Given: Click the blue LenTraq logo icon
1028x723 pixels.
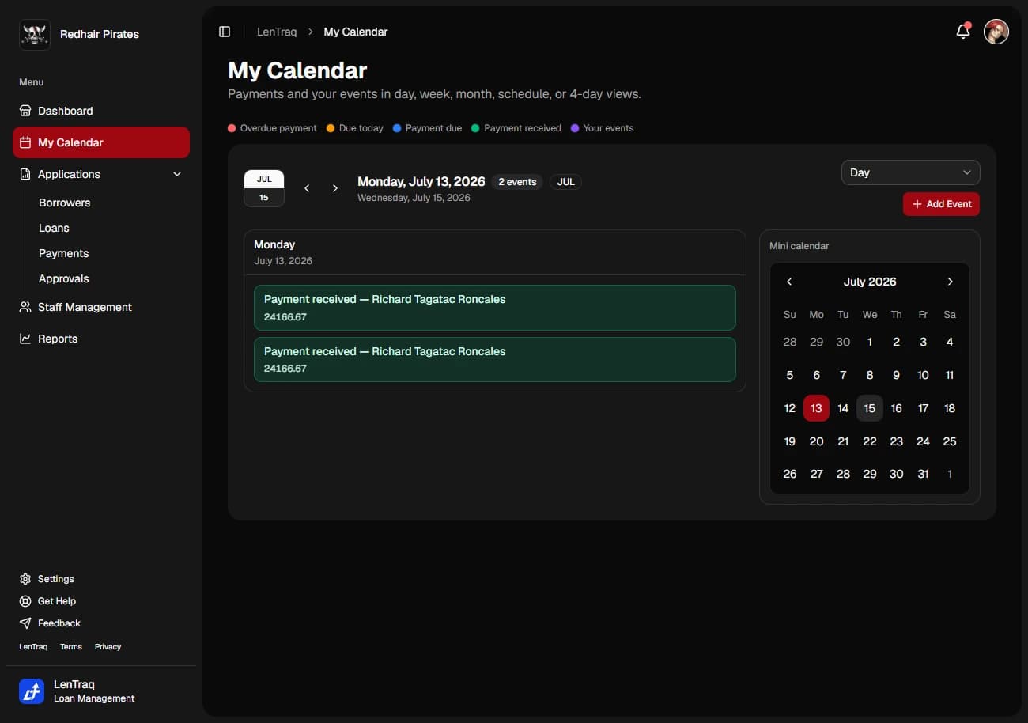Looking at the screenshot, I should tap(32, 691).
